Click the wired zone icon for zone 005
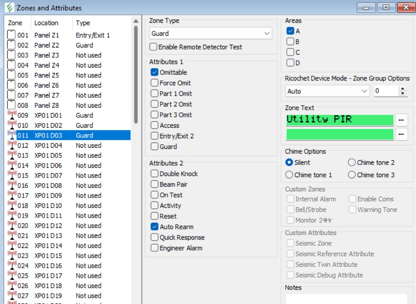The height and width of the screenshot is (304, 416). [12, 75]
